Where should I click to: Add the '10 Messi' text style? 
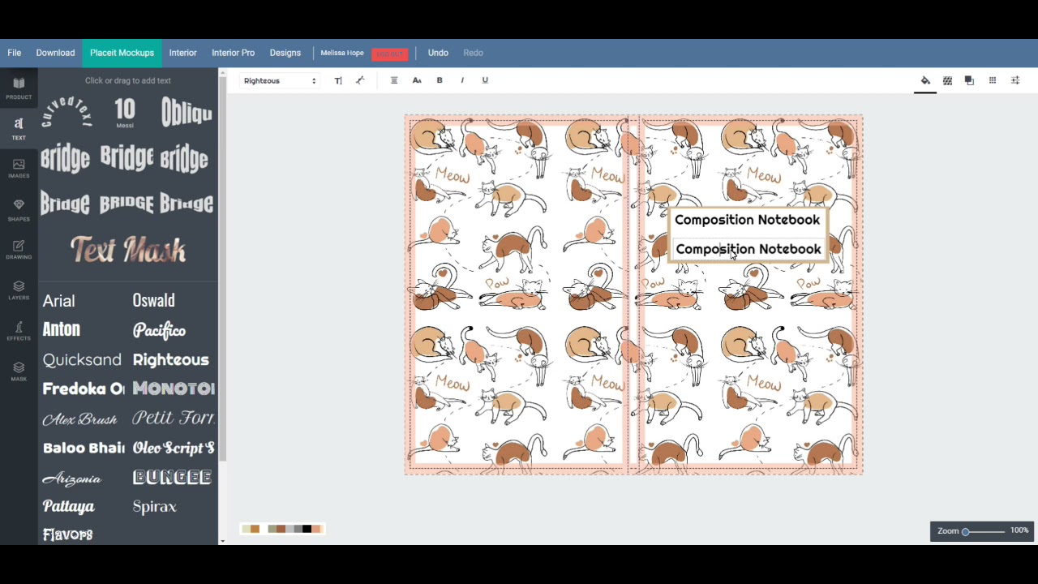pos(124,113)
